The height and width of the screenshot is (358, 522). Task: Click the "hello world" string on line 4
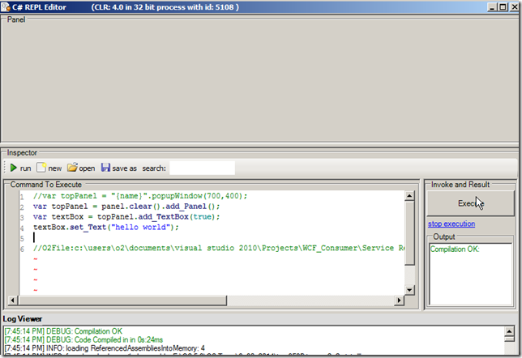click(140, 228)
